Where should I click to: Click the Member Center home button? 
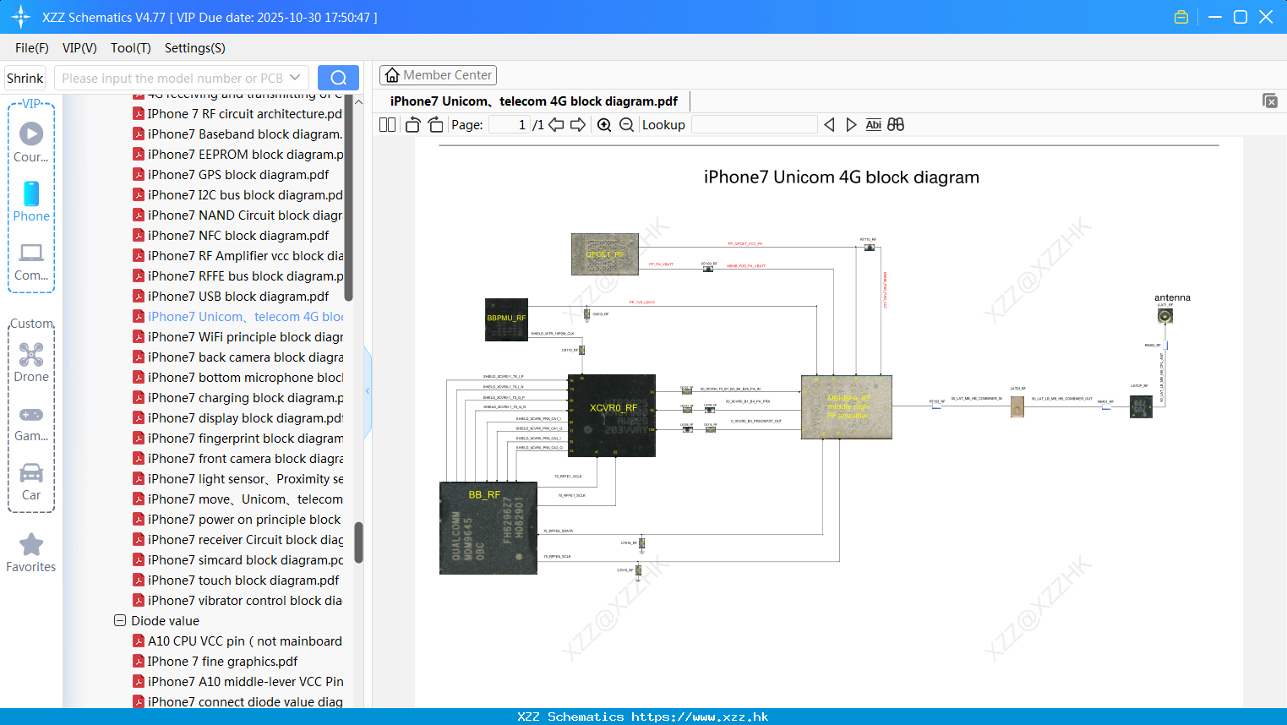coord(438,75)
